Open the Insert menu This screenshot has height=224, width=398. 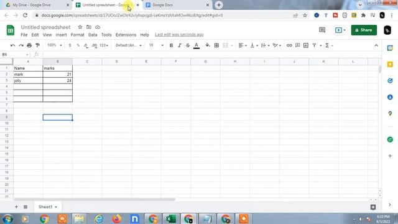61,35
